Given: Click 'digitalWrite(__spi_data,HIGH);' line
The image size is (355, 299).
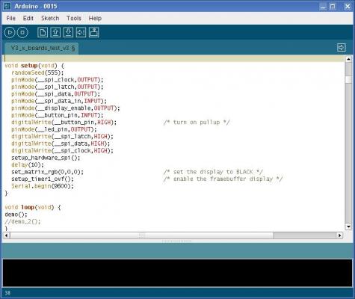Looking at the screenshot, I should [61, 144].
